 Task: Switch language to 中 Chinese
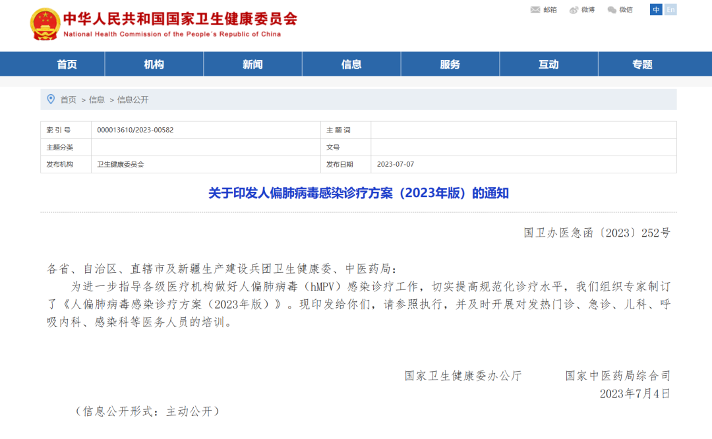[x=656, y=9]
